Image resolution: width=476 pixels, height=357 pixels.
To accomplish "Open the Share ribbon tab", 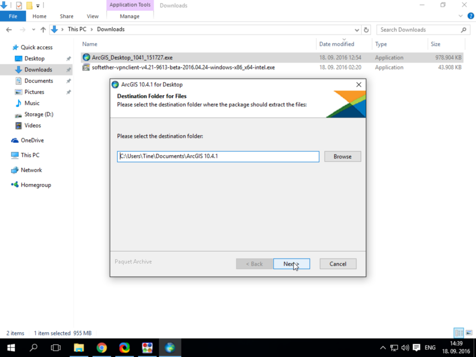I will coord(66,16).
